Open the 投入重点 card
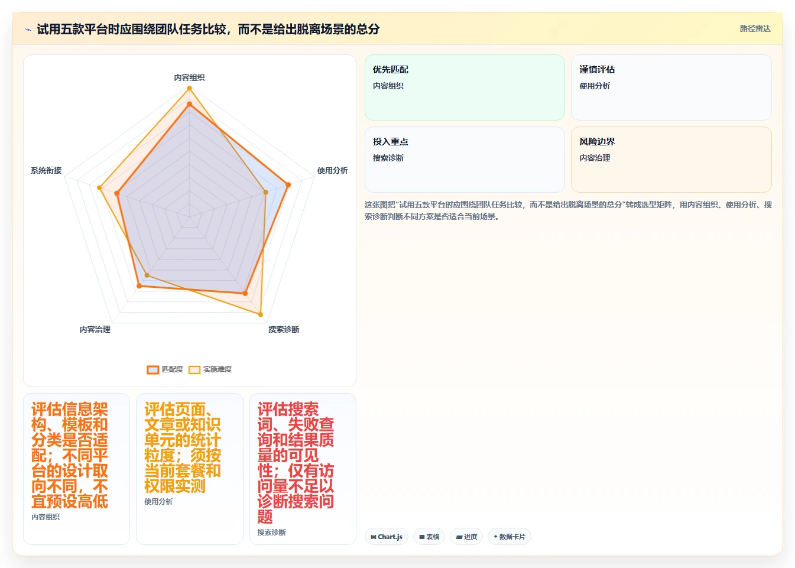Image resolution: width=795 pixels, height=568 pixels. (x=465, y=160)
